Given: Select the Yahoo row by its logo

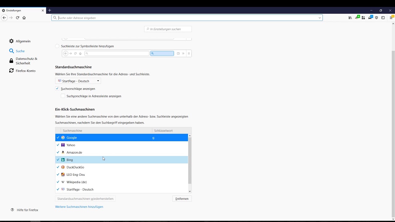Looking at the screenshot, I should 63,145.
